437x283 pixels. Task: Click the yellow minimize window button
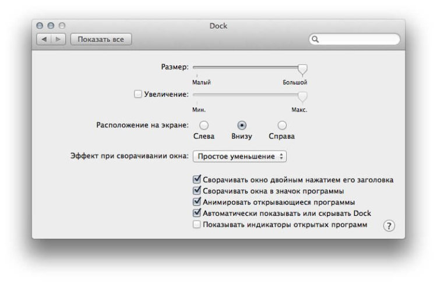point(51,26)
